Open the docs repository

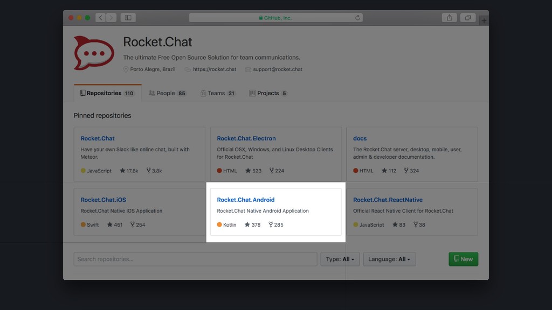click(360, 138)
